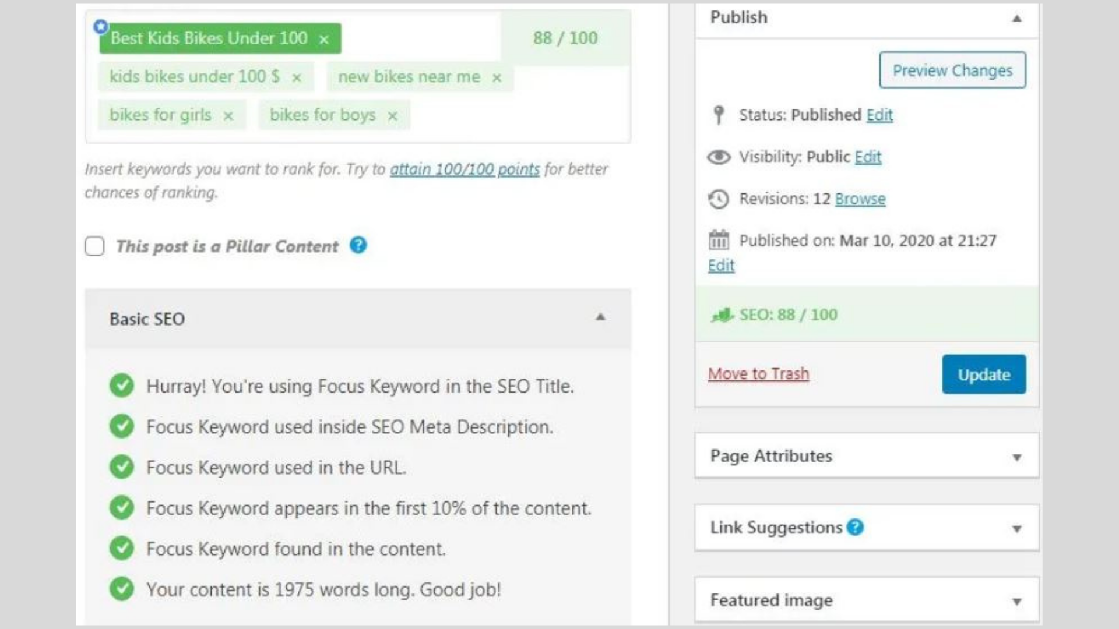Screen dimensions: 1119x629
Task: Enable 'This post is a Pillar Content' checkbox
Action: click(x=95, y=246)
